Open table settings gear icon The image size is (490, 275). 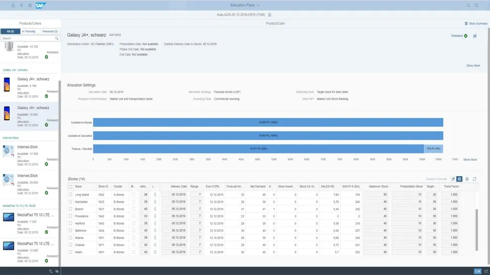(467, 179)
